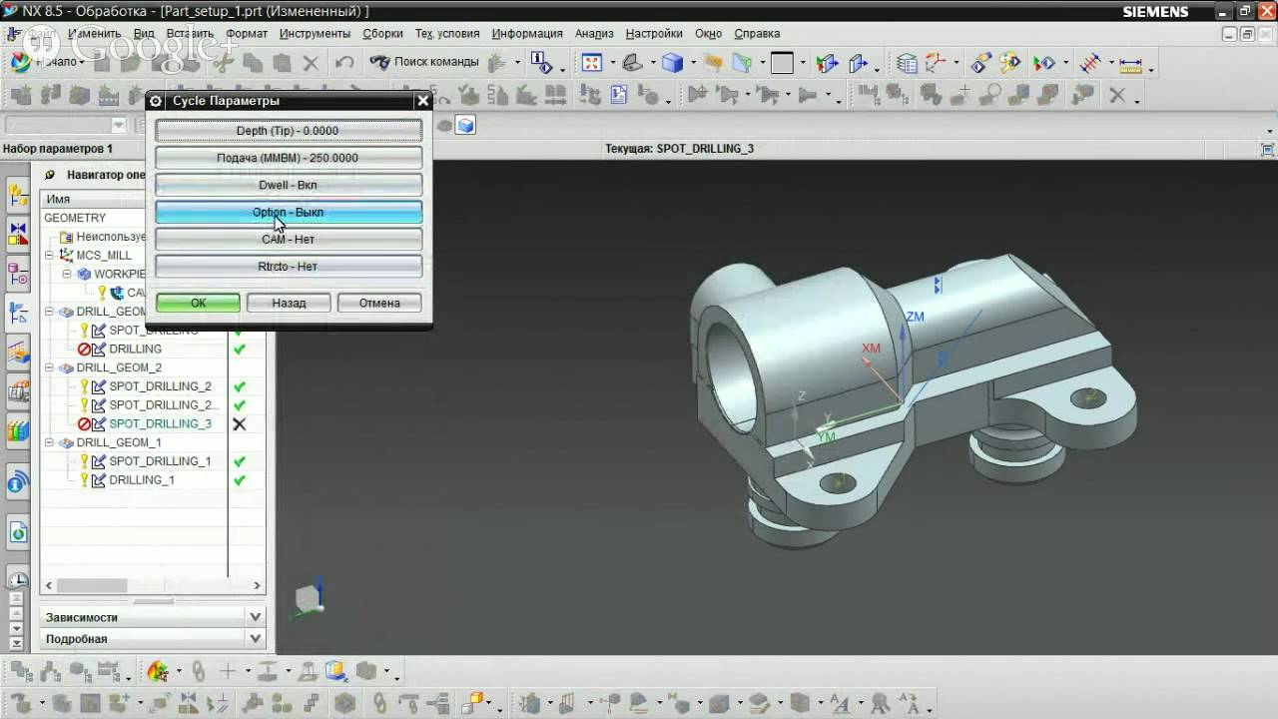Click the layer settings stacked-sheets icon
1278x719 pixels.
[x=907, y=63]
